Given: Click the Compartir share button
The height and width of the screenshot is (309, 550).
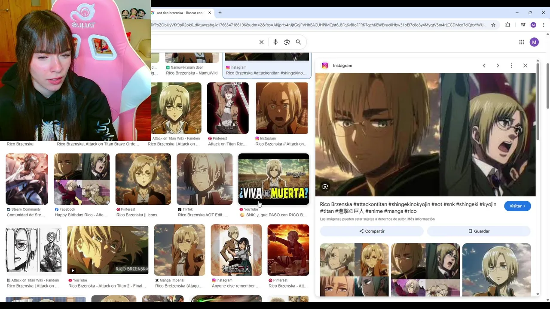Looking at the screenshot, I should tap(372, 231).
